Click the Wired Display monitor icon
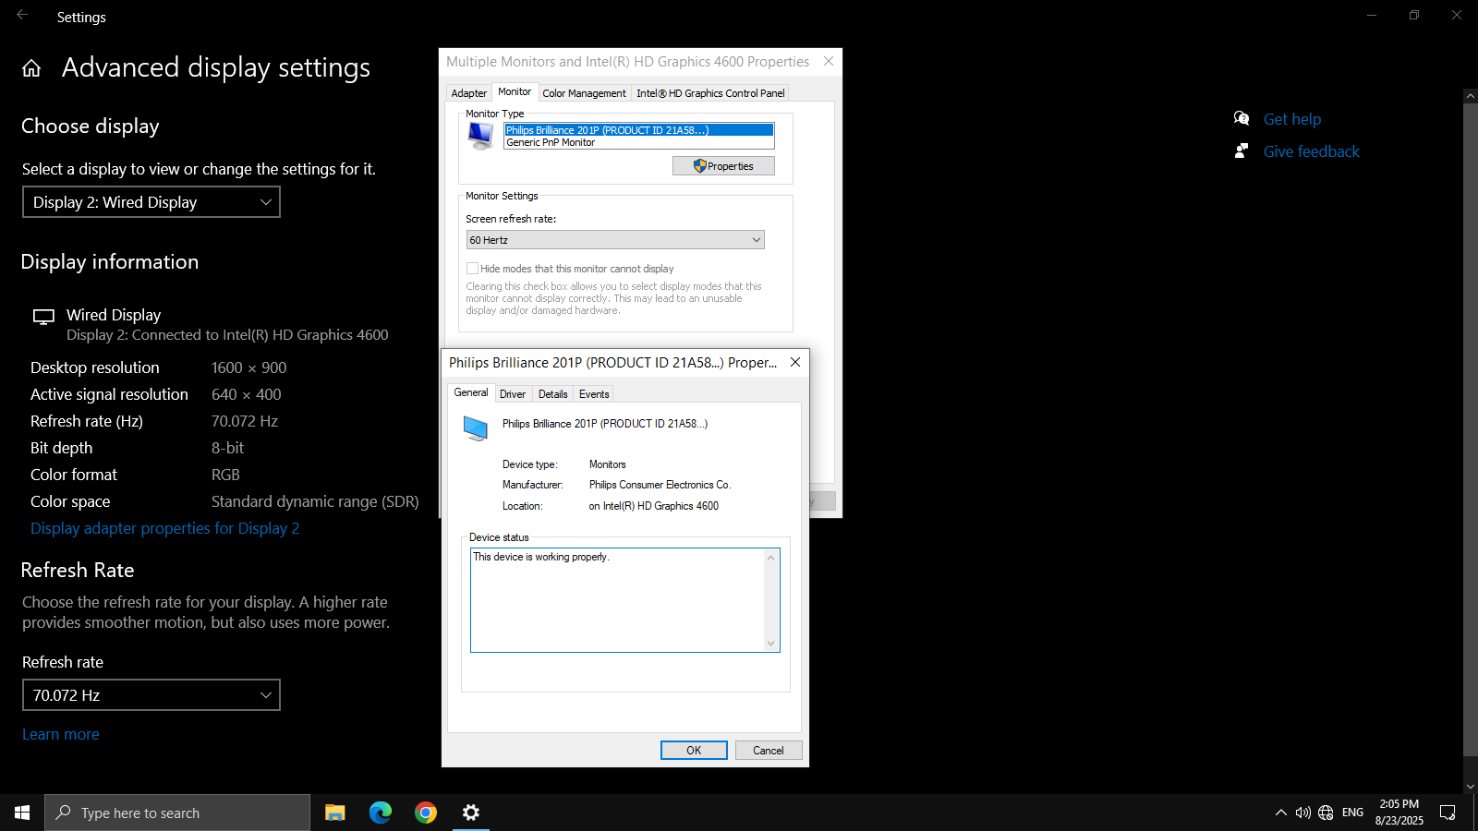This screenshot has height=831, width=1478. (43, 317)
